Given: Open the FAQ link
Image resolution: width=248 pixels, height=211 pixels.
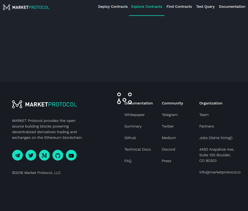Looking at the screenshot, I should coord(128,161).
